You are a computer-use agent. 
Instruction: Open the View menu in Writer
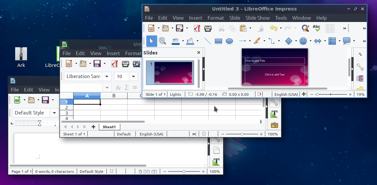44,90
